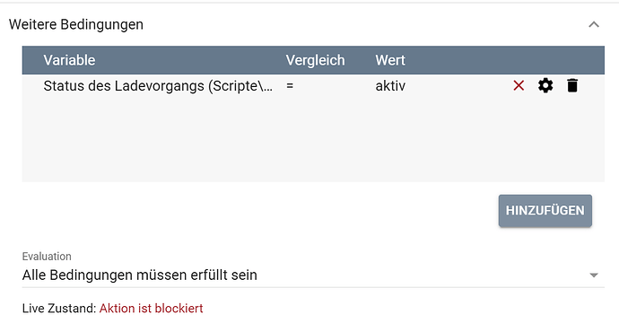619x332 pixels.
Task: Click the empty area below the condition row
Action: pyautogui.click(x=313, y=139)
